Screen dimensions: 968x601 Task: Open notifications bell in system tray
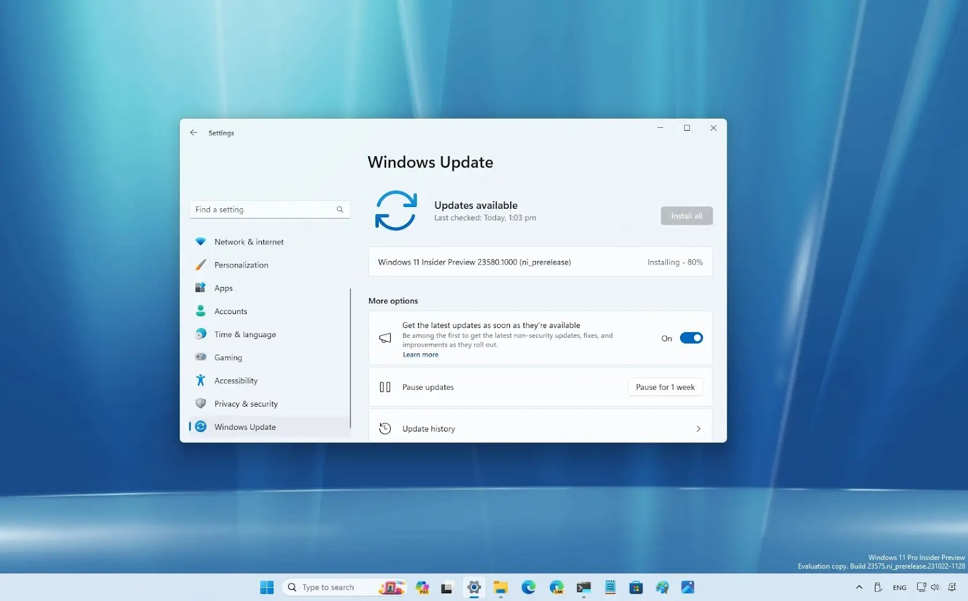952,587
